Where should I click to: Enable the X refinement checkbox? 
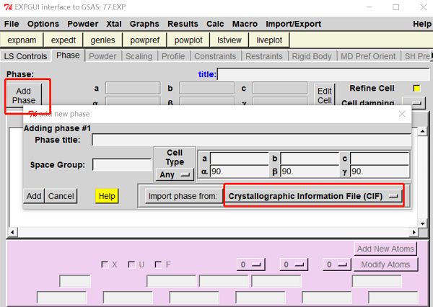[105, 264]
